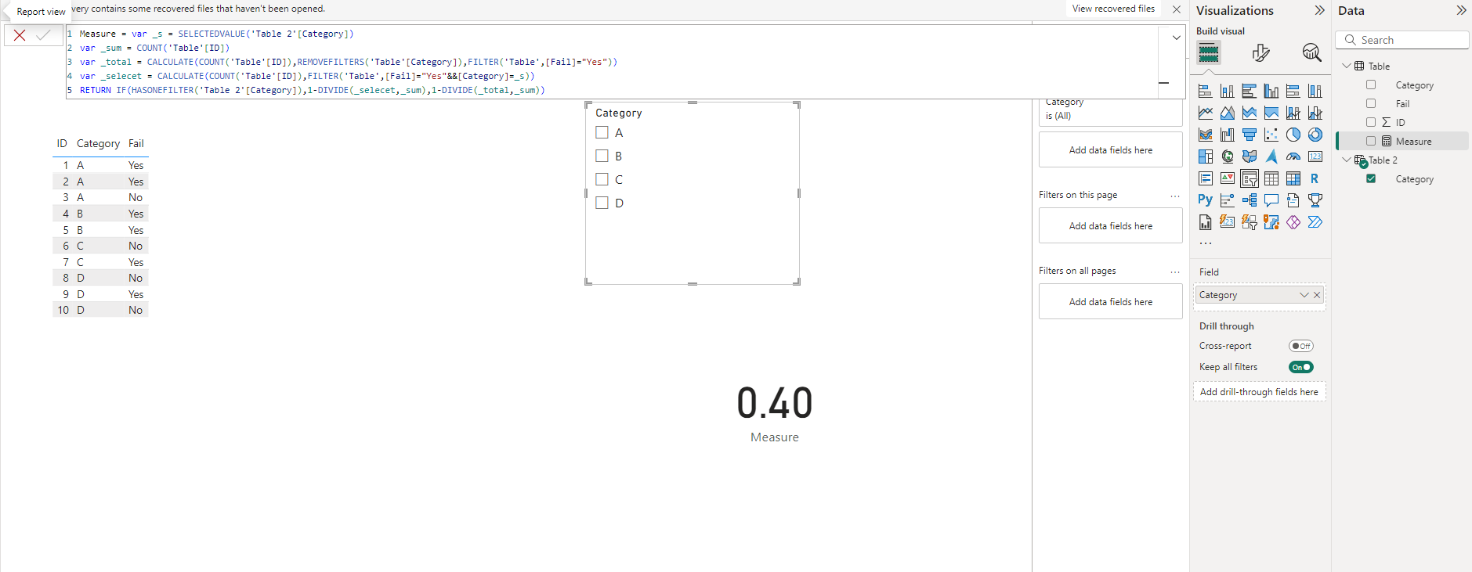Uncheck Table 2 Category field
The height and width of the screenshot is (572, 1472).
[1371, 179]
